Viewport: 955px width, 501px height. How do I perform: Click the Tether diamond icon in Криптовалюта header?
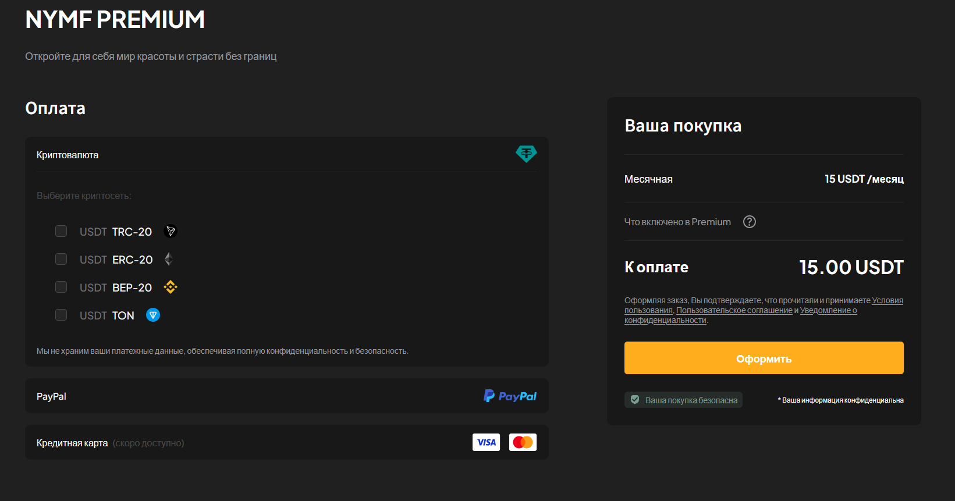[526, 154]
